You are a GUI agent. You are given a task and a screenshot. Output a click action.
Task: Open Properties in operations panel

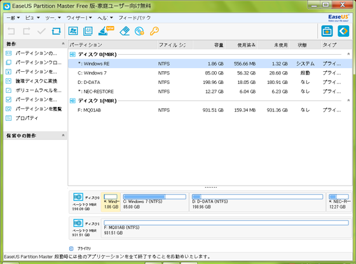(22, 118)
